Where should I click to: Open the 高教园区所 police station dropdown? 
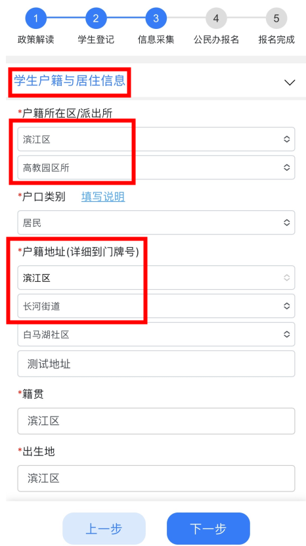tap(156, 168)
